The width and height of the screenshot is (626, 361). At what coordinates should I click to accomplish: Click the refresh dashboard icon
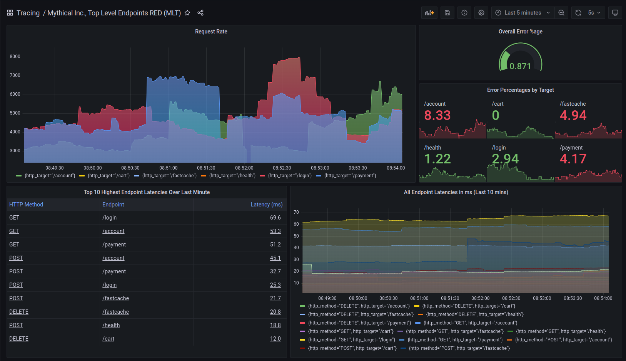point(578,12)
